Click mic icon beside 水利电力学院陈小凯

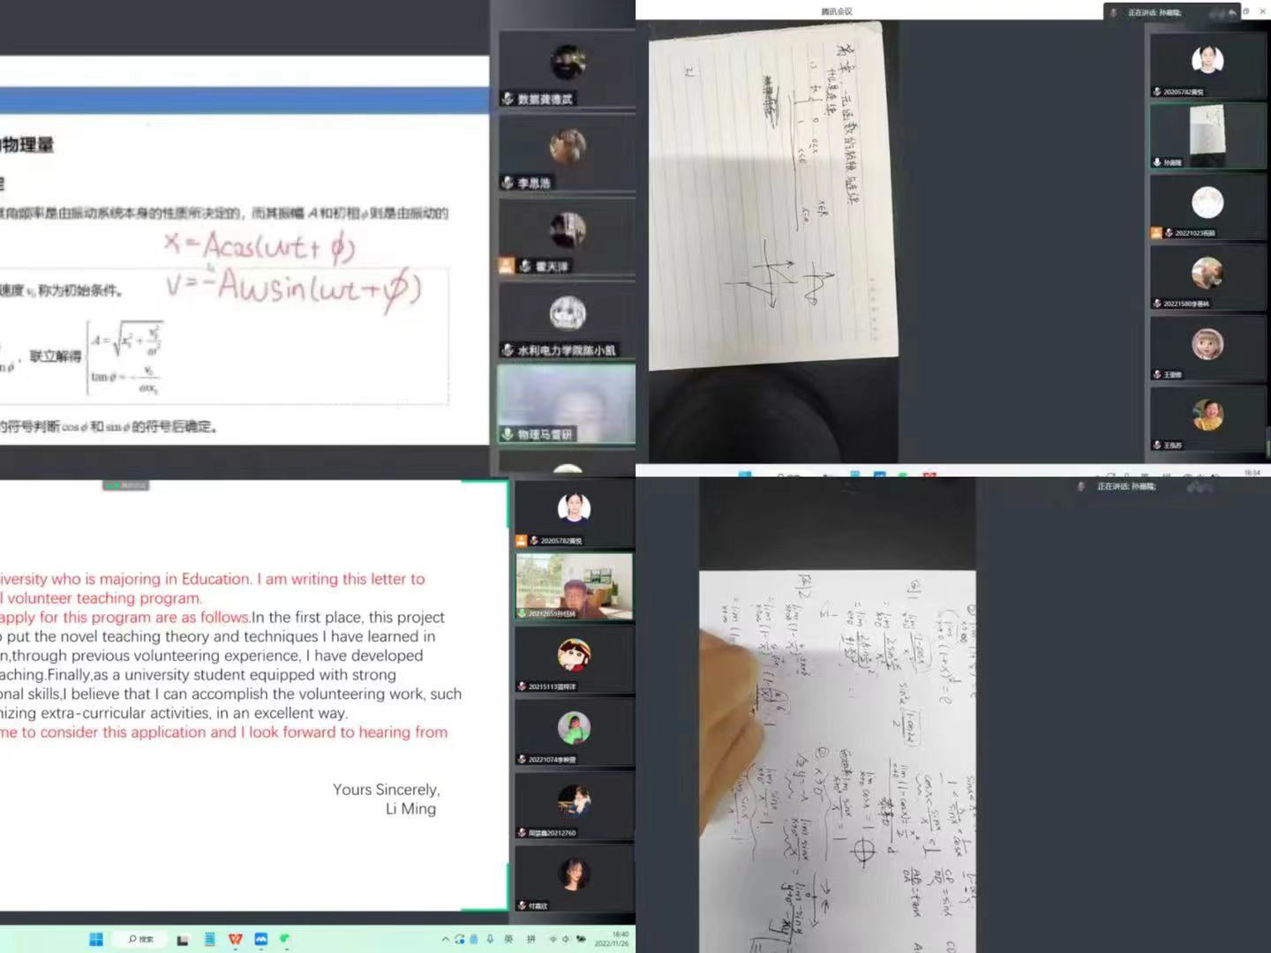508,350
